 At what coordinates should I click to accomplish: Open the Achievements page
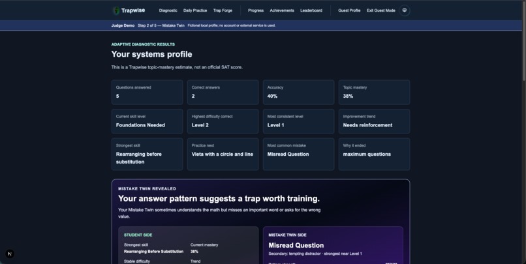tap(282, 10)
